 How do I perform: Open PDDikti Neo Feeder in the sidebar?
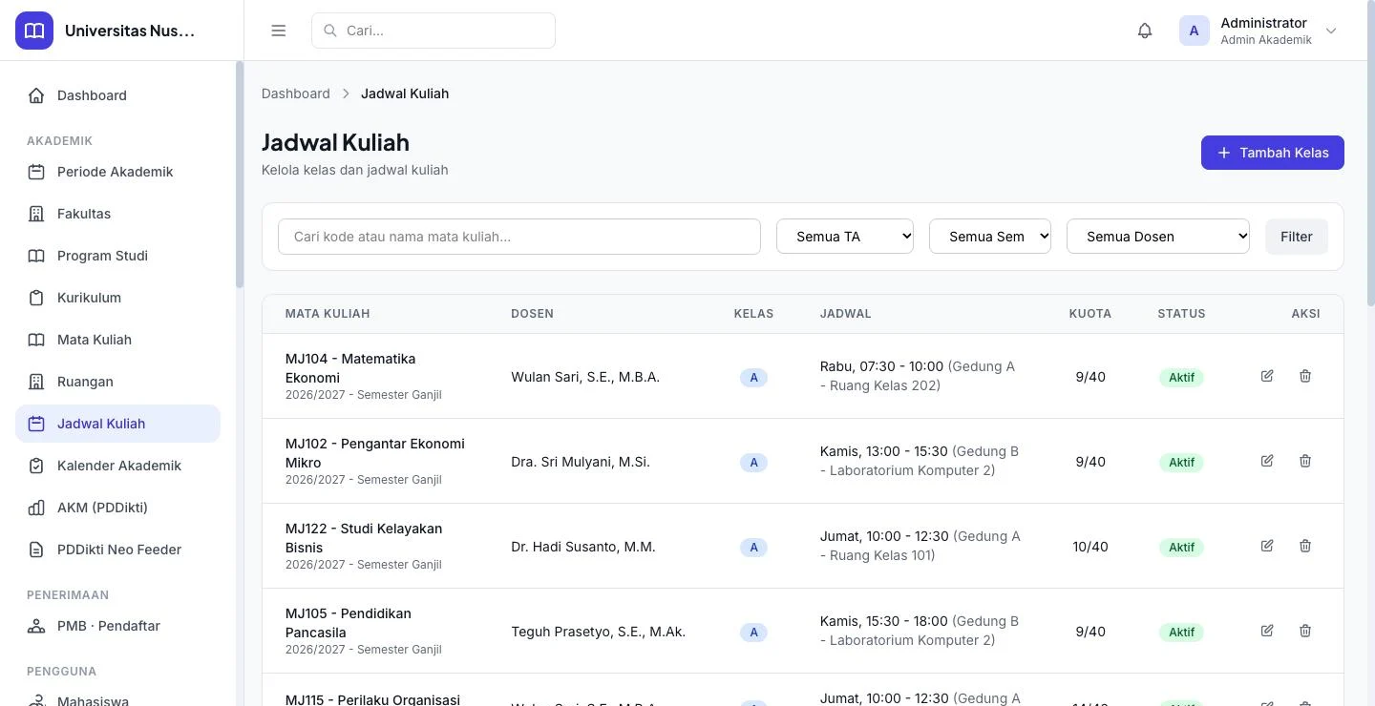tap(117, 550)
